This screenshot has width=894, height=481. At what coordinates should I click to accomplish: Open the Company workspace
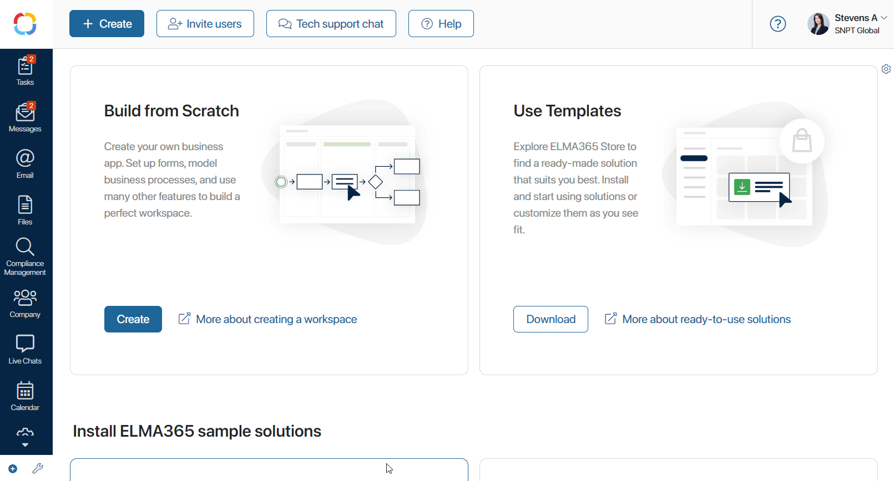pyautogui.click(x=25, y=303)
